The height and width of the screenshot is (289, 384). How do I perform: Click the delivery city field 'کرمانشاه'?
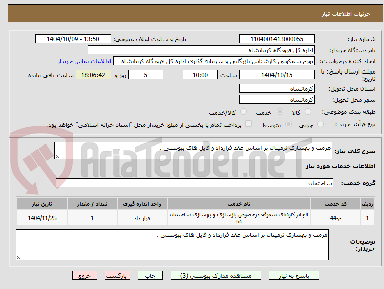coord(277,99)
